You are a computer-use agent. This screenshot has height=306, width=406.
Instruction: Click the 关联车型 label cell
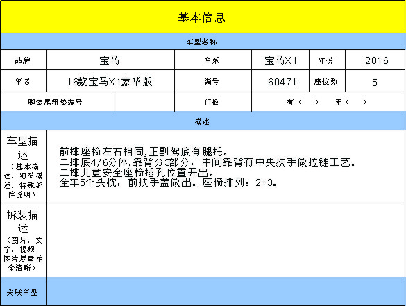(24, 291)
